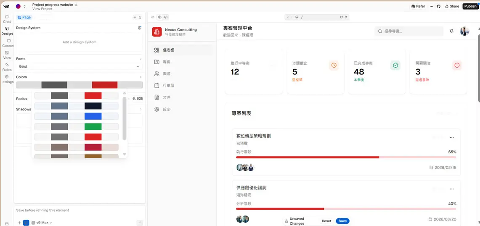The width and height of the screenshot is (480, 226).
Task: Collapse the side panel with double chevron
Action: click(x=152, y=17)
